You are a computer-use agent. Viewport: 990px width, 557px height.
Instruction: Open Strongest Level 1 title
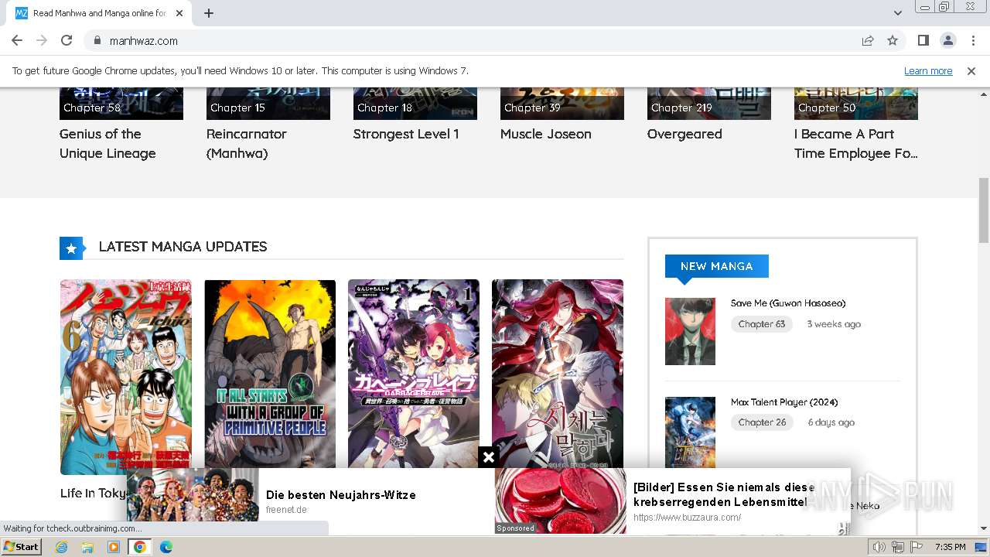pos(406,134)
